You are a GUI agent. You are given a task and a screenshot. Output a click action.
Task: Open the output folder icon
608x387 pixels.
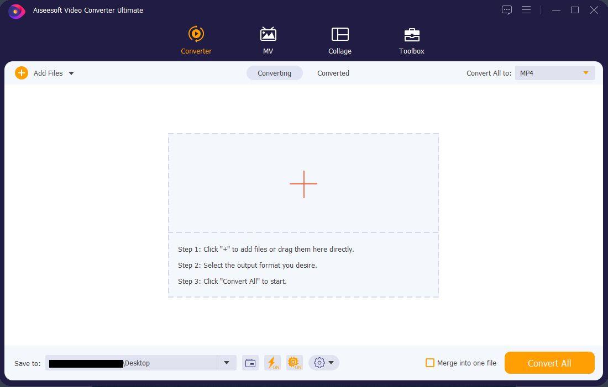tap(250, 363)
